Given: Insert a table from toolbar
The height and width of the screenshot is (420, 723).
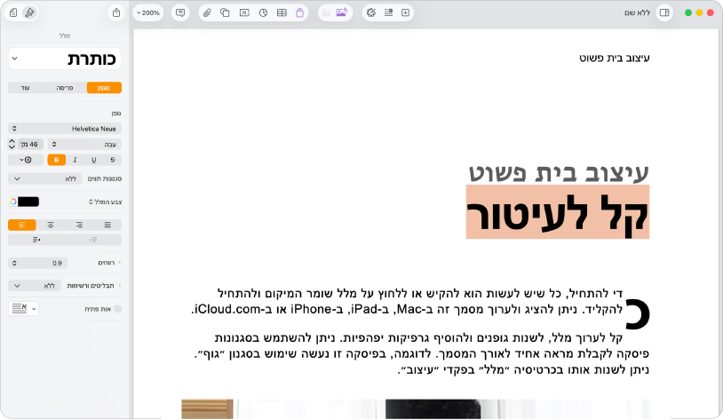Looking at the screenshot, I should click(x=282, y=13).
